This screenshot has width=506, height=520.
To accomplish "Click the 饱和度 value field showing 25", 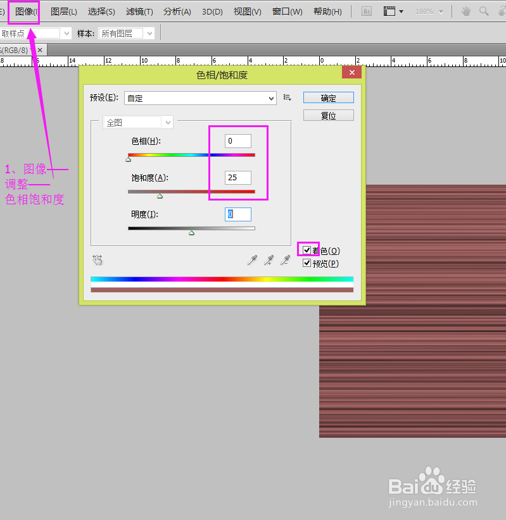I will pyautogui.click(x=237, y=178).
